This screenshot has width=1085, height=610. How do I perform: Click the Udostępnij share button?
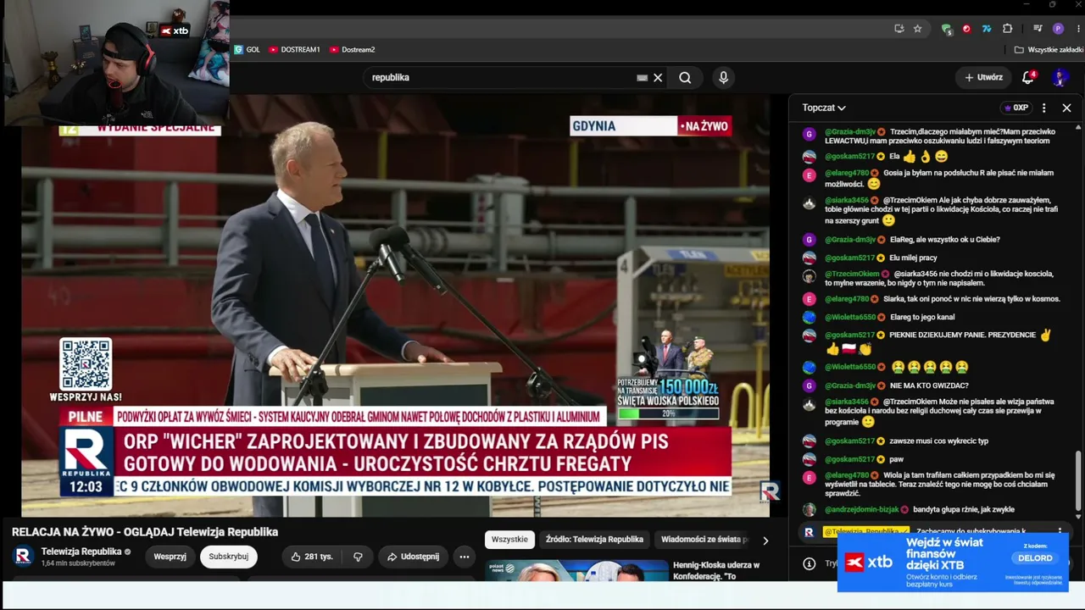(x=413, y=557)
